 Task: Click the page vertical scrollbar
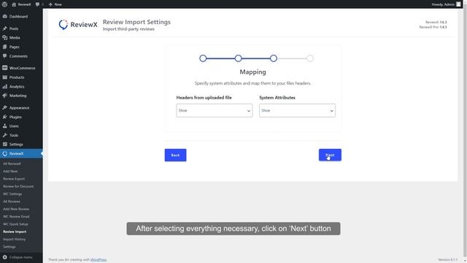point(465,131)
